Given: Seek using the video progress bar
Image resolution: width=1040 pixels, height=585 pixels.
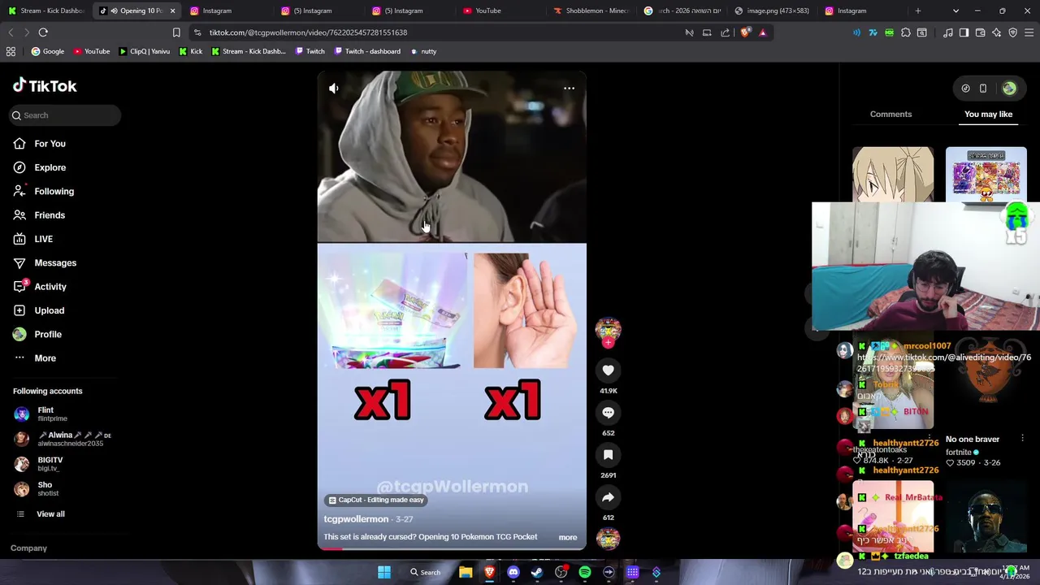Looking at the screenshot, I should [x=451, y=549].
